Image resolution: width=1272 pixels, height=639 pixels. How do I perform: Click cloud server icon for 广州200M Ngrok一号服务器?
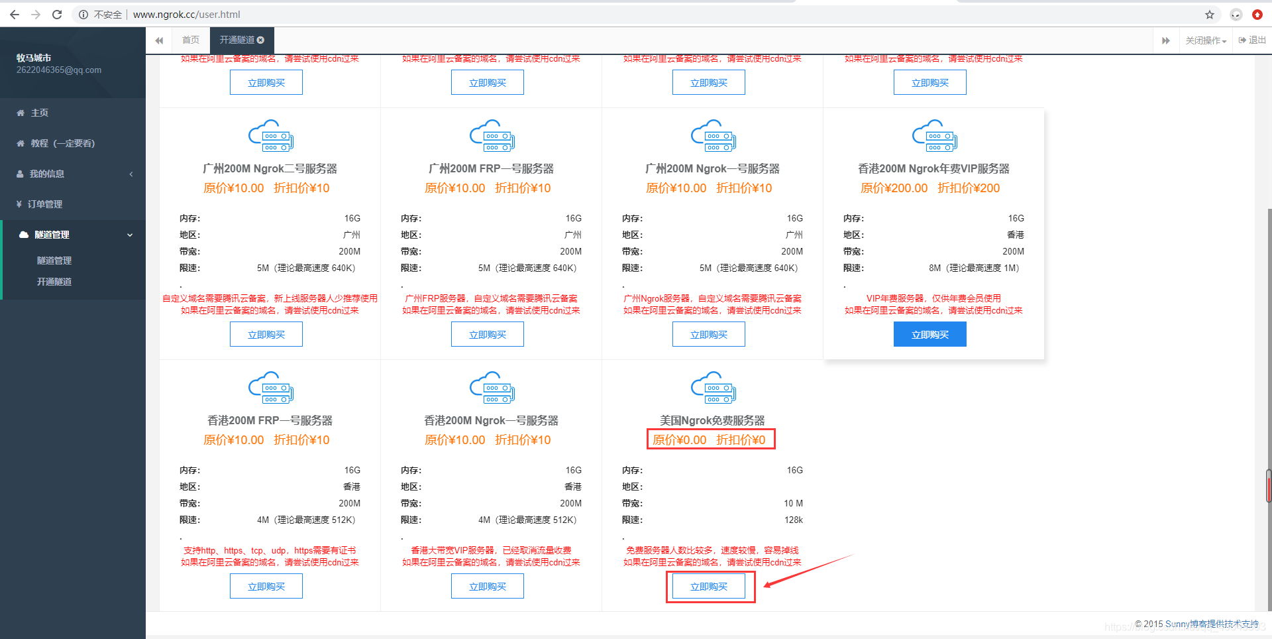tap(713, 136)
